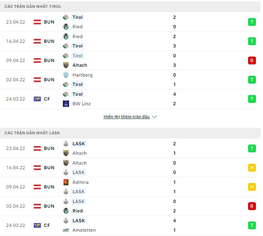Click the red B badge for Tirol vs Altach
The height and width of the screenshot is (236, 263).
click(x=252, y=60)
